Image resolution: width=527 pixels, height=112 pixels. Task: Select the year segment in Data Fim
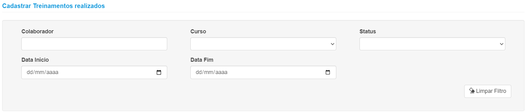pos(221,73)
